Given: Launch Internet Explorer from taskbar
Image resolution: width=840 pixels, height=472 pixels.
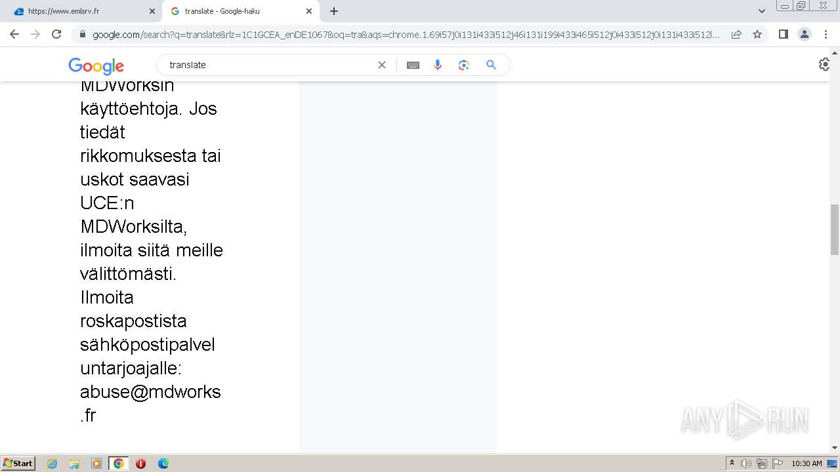Looking at the screenshot, I should 52,463.
